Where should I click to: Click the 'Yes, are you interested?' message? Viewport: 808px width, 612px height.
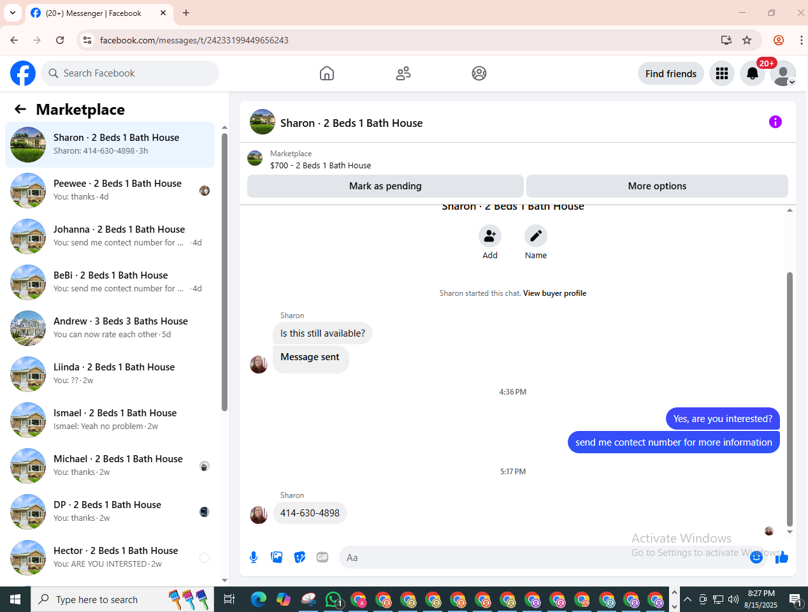click(x=723, y=419)
